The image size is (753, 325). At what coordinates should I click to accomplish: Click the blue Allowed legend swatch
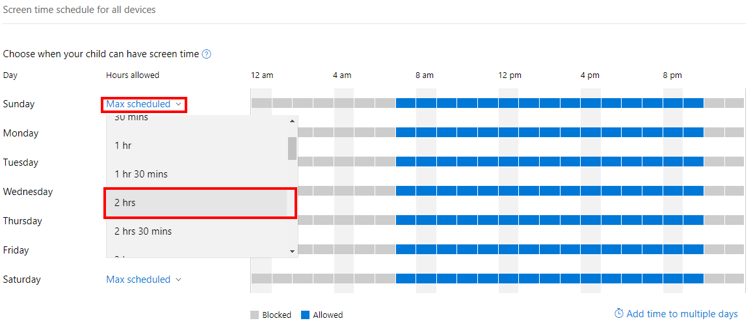tap(305, 315)
